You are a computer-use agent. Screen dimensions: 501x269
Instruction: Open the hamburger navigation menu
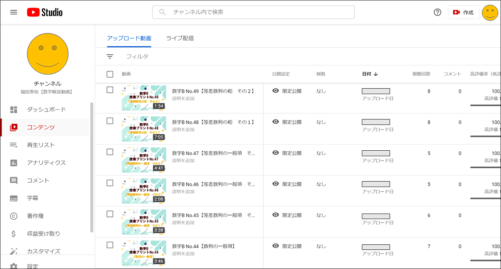pyautogui.click(x=14, y=12)
